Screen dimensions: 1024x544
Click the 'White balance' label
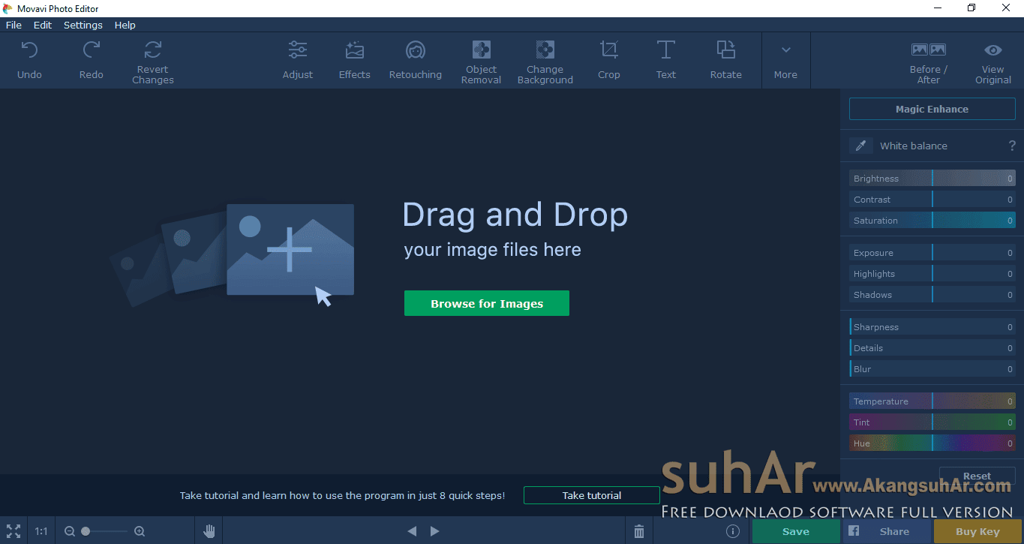(x=914, y=146)
